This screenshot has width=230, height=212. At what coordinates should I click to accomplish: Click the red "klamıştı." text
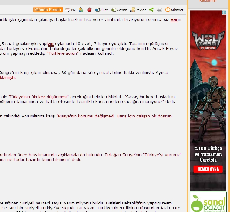click(x=8, y=78)
